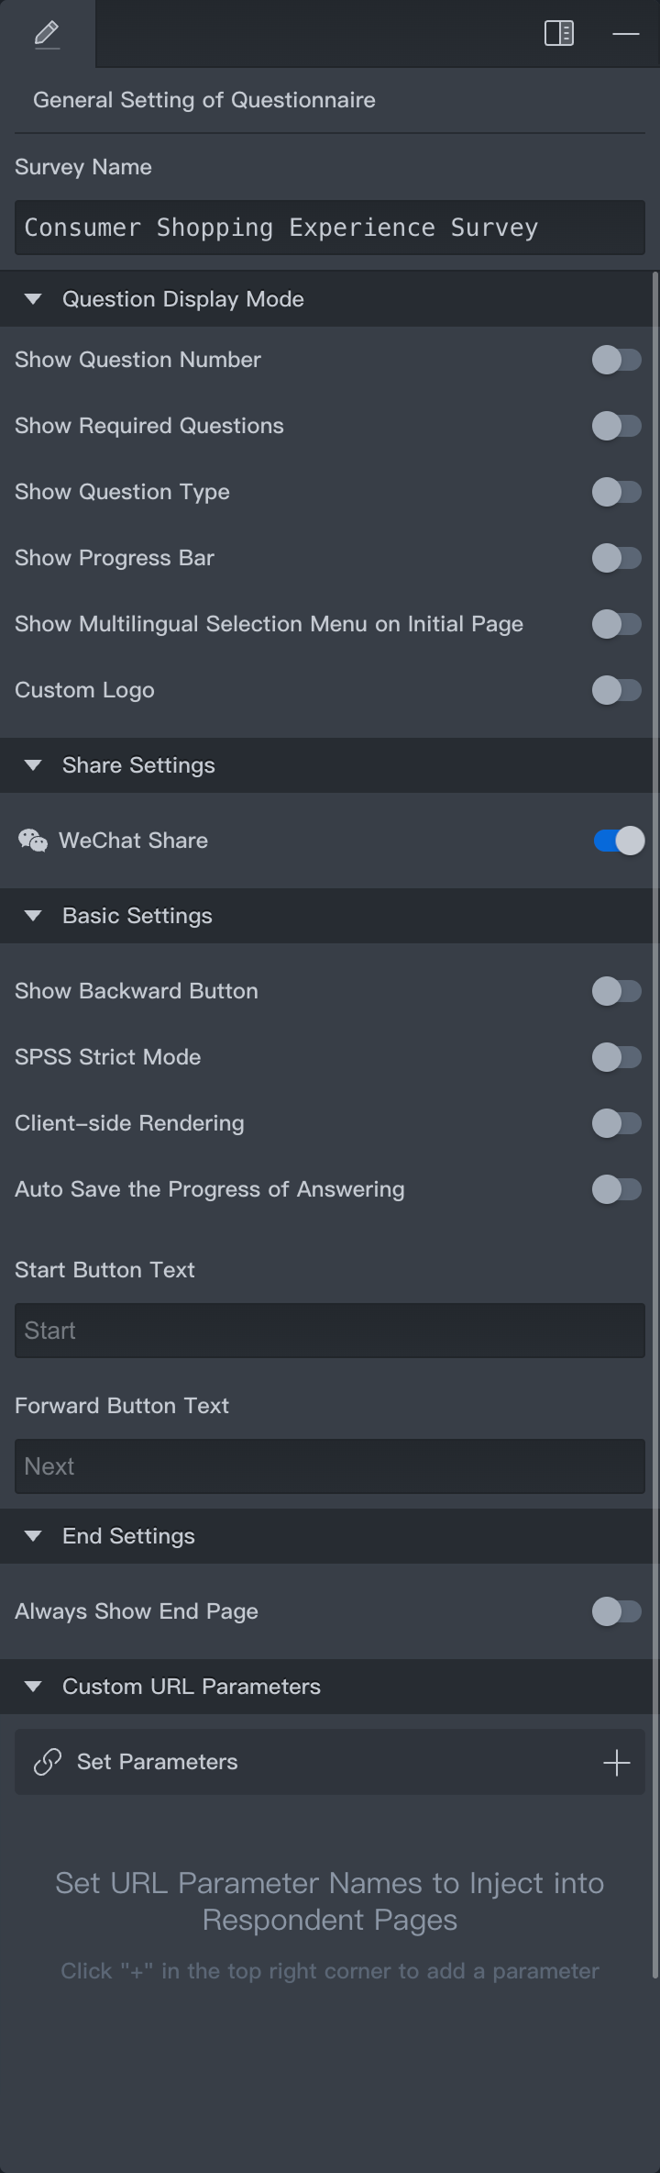Screen dimensions: 660x2173
Task: Click the minimize dash icon at top
Action: [625, 34]
